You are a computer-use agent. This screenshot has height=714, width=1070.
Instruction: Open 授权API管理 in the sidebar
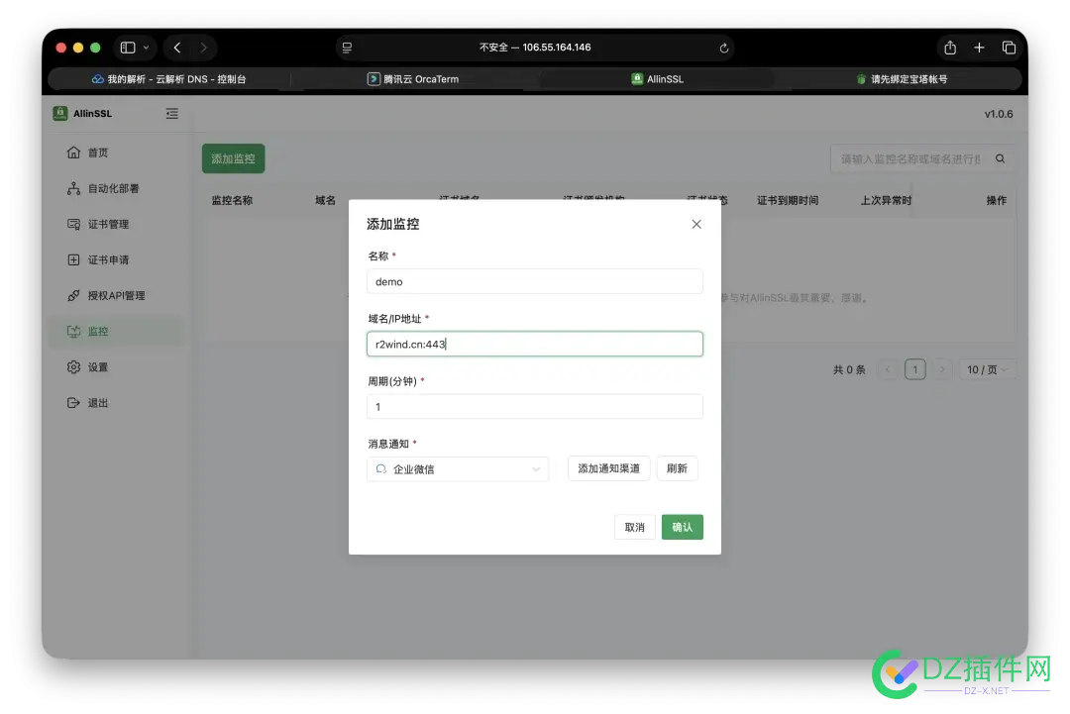coord(116,295)
